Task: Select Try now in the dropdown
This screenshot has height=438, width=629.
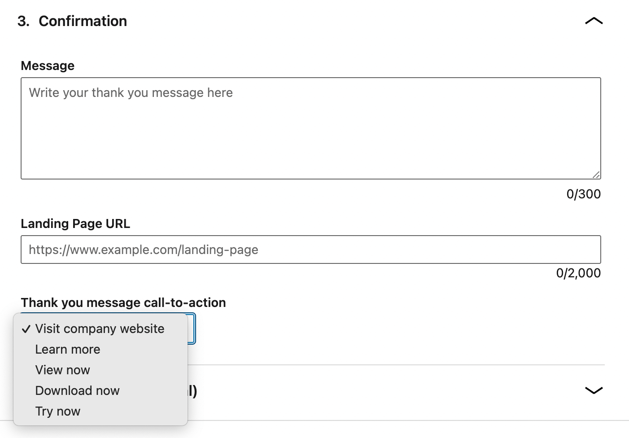Action: click(x=57, y=411)
